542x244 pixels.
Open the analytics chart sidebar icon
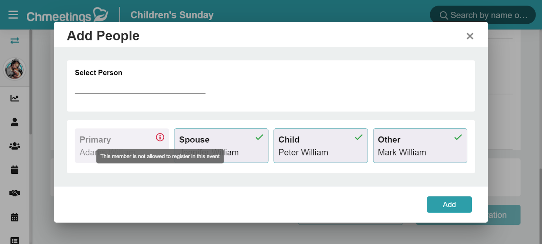[15, 98]
